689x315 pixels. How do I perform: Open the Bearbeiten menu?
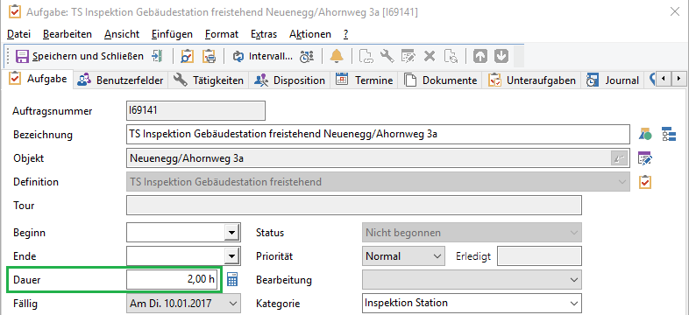click(67, 34)
